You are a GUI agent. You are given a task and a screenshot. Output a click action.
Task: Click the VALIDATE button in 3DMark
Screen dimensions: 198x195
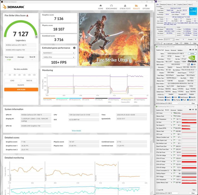coord(21,85)
